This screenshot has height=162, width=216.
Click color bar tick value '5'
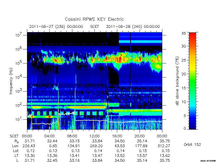pos(184,116)
